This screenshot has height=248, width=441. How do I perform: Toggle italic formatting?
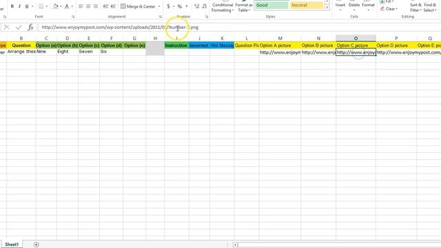pyautogui.click(x=19, y=6)
